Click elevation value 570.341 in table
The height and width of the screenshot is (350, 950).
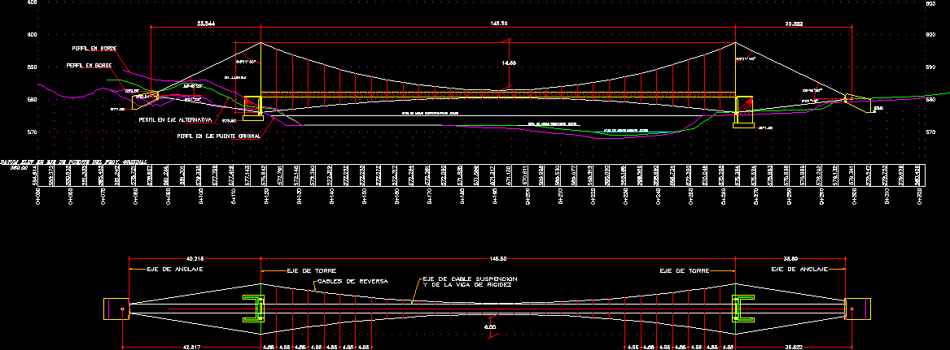click(x=851, y=175)
